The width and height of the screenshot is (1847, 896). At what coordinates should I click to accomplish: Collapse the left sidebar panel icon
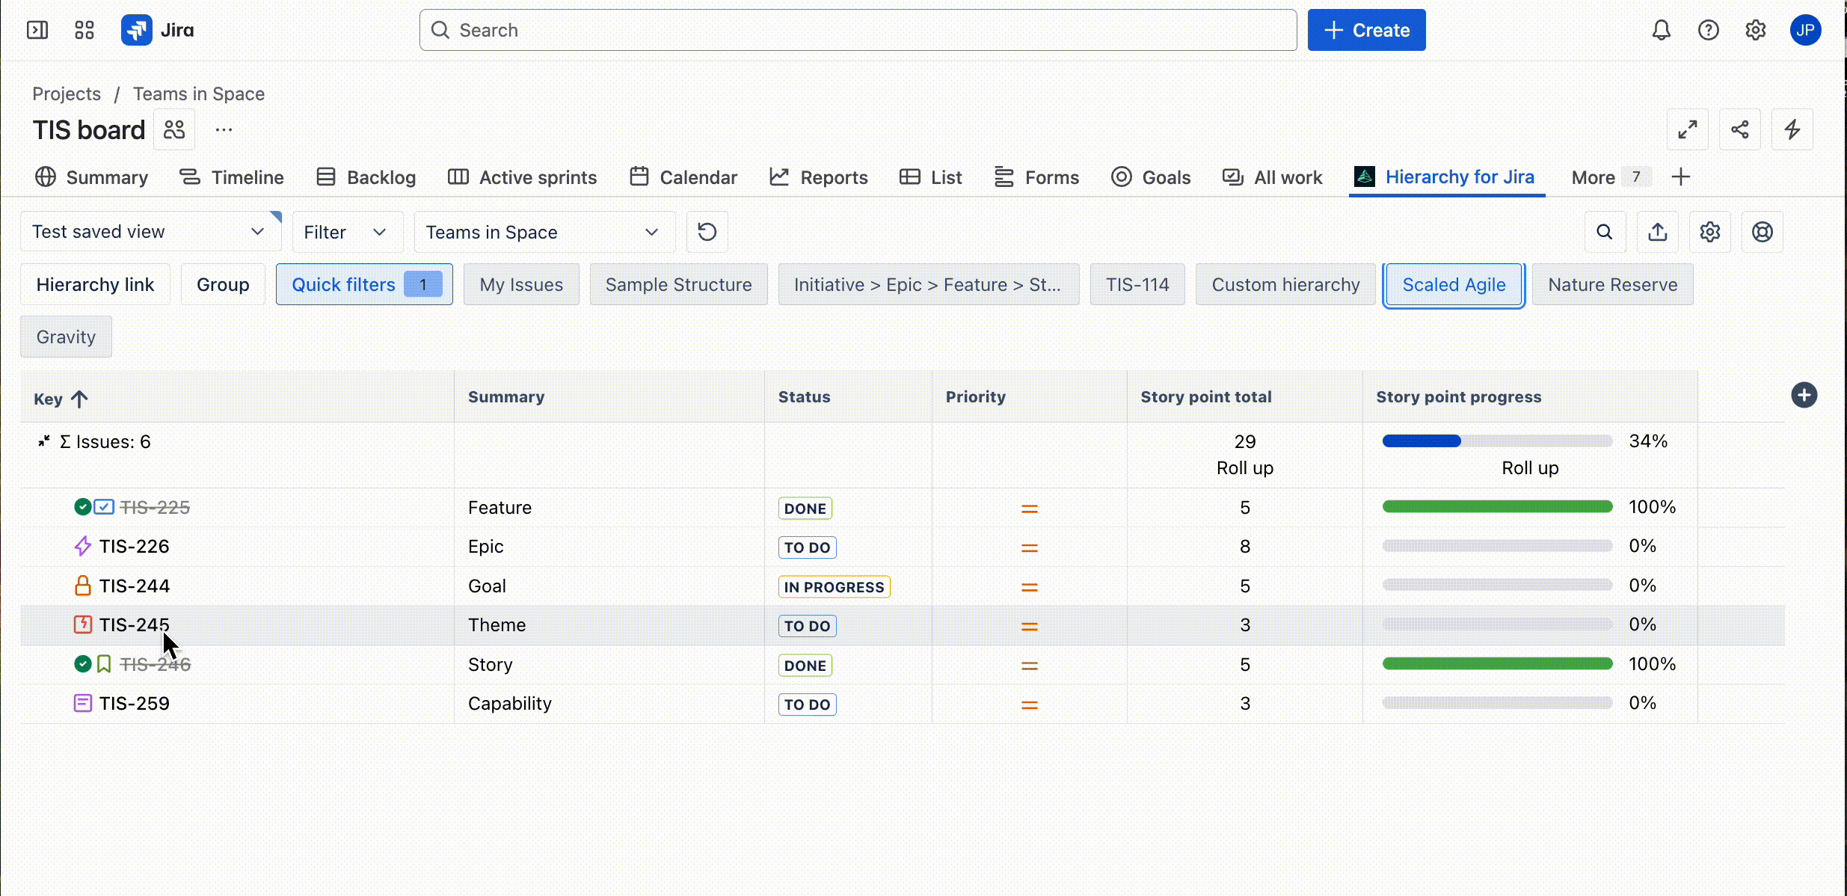tap(37, 30)
